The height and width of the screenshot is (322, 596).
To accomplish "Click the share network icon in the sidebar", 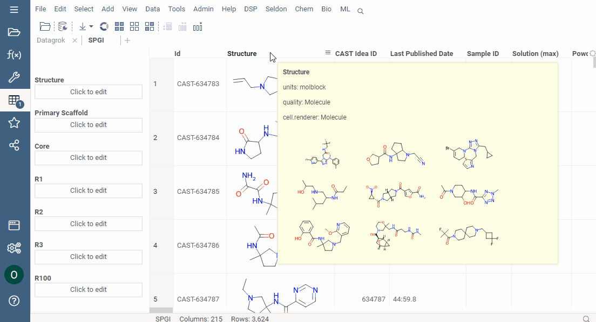I will click(x=15, y=145).
